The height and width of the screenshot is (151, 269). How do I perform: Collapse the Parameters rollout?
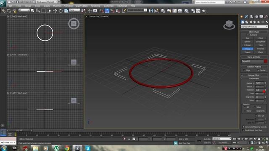pyautogui.click(x=254, y=78)
